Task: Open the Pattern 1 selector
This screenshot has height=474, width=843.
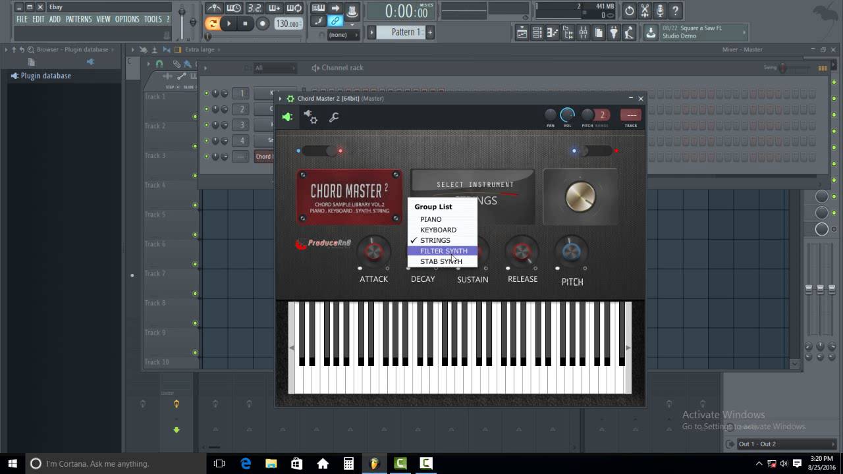Action: [402, 32]
